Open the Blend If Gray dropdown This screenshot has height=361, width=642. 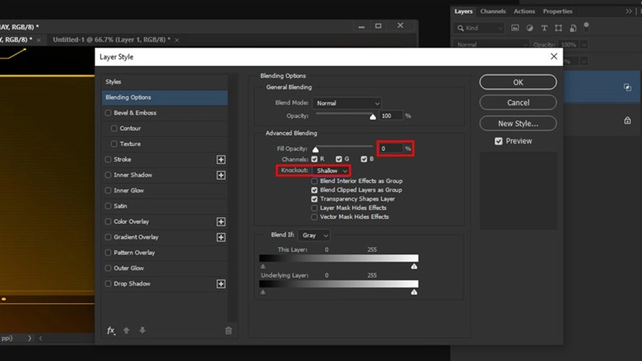pos(314,236)
